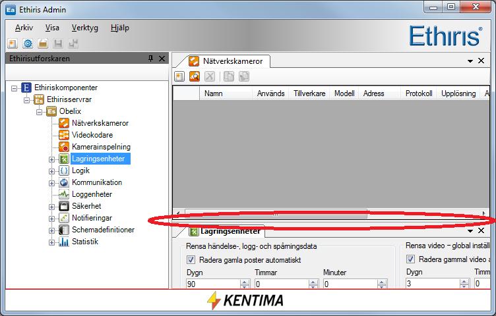
Task: Click the new configuration toolbar icon
Action: click(13, 43)
